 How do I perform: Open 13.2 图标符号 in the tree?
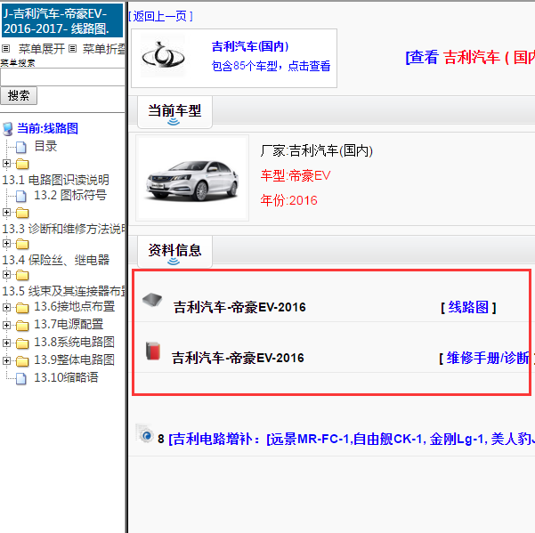(x=70, y=196)
